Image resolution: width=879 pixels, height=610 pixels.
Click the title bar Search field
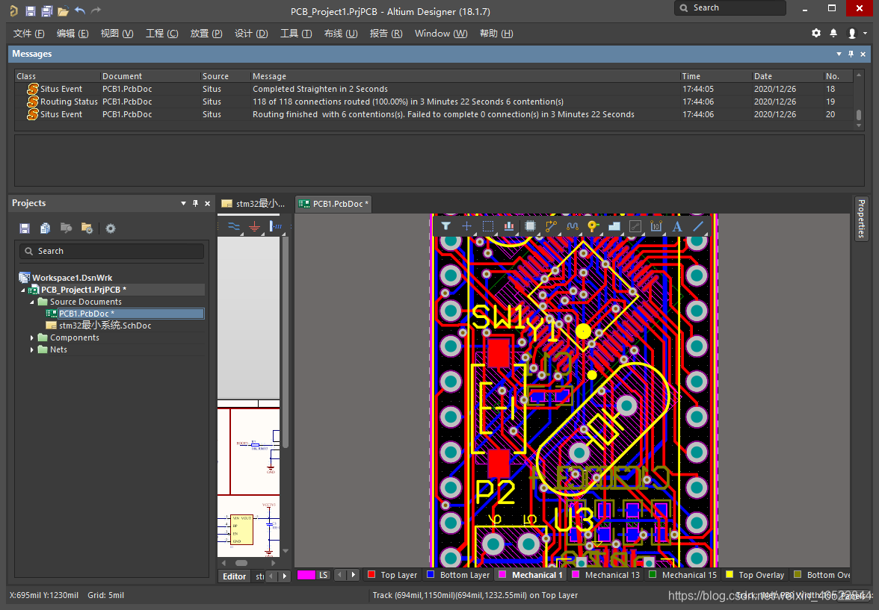tap(730, 8)
